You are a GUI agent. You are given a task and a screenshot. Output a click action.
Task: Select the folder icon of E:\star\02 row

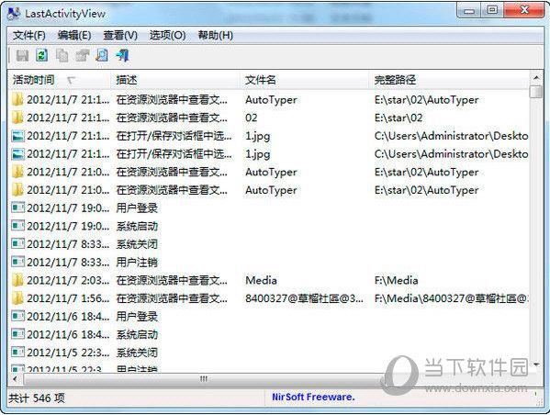(x=17, y=118)
